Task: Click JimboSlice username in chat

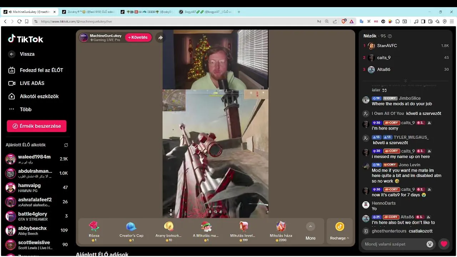Action: click(410, 98)
